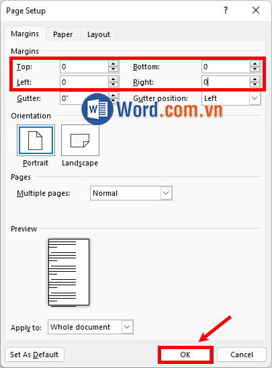Click the Help question mark icon
Screen dimensions: 272x368
point(226,10)
